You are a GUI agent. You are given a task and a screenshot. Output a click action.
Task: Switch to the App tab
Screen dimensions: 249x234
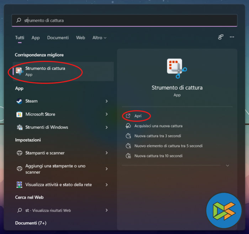[36, 38]
